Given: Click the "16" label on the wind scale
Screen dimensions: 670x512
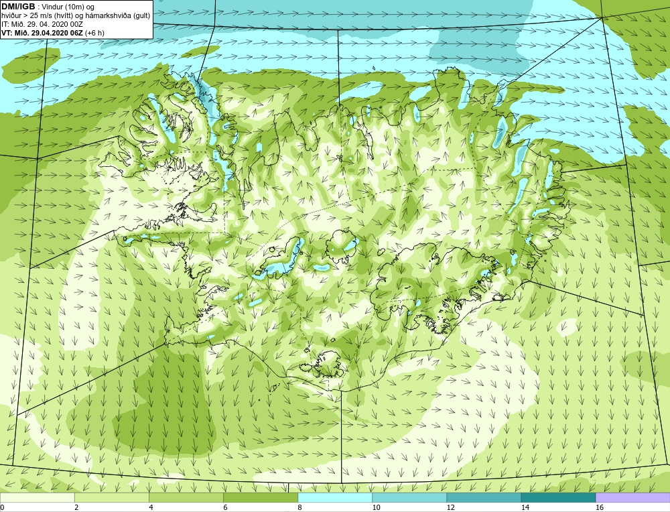Looking at the screenshot, I should pos(600,507).
